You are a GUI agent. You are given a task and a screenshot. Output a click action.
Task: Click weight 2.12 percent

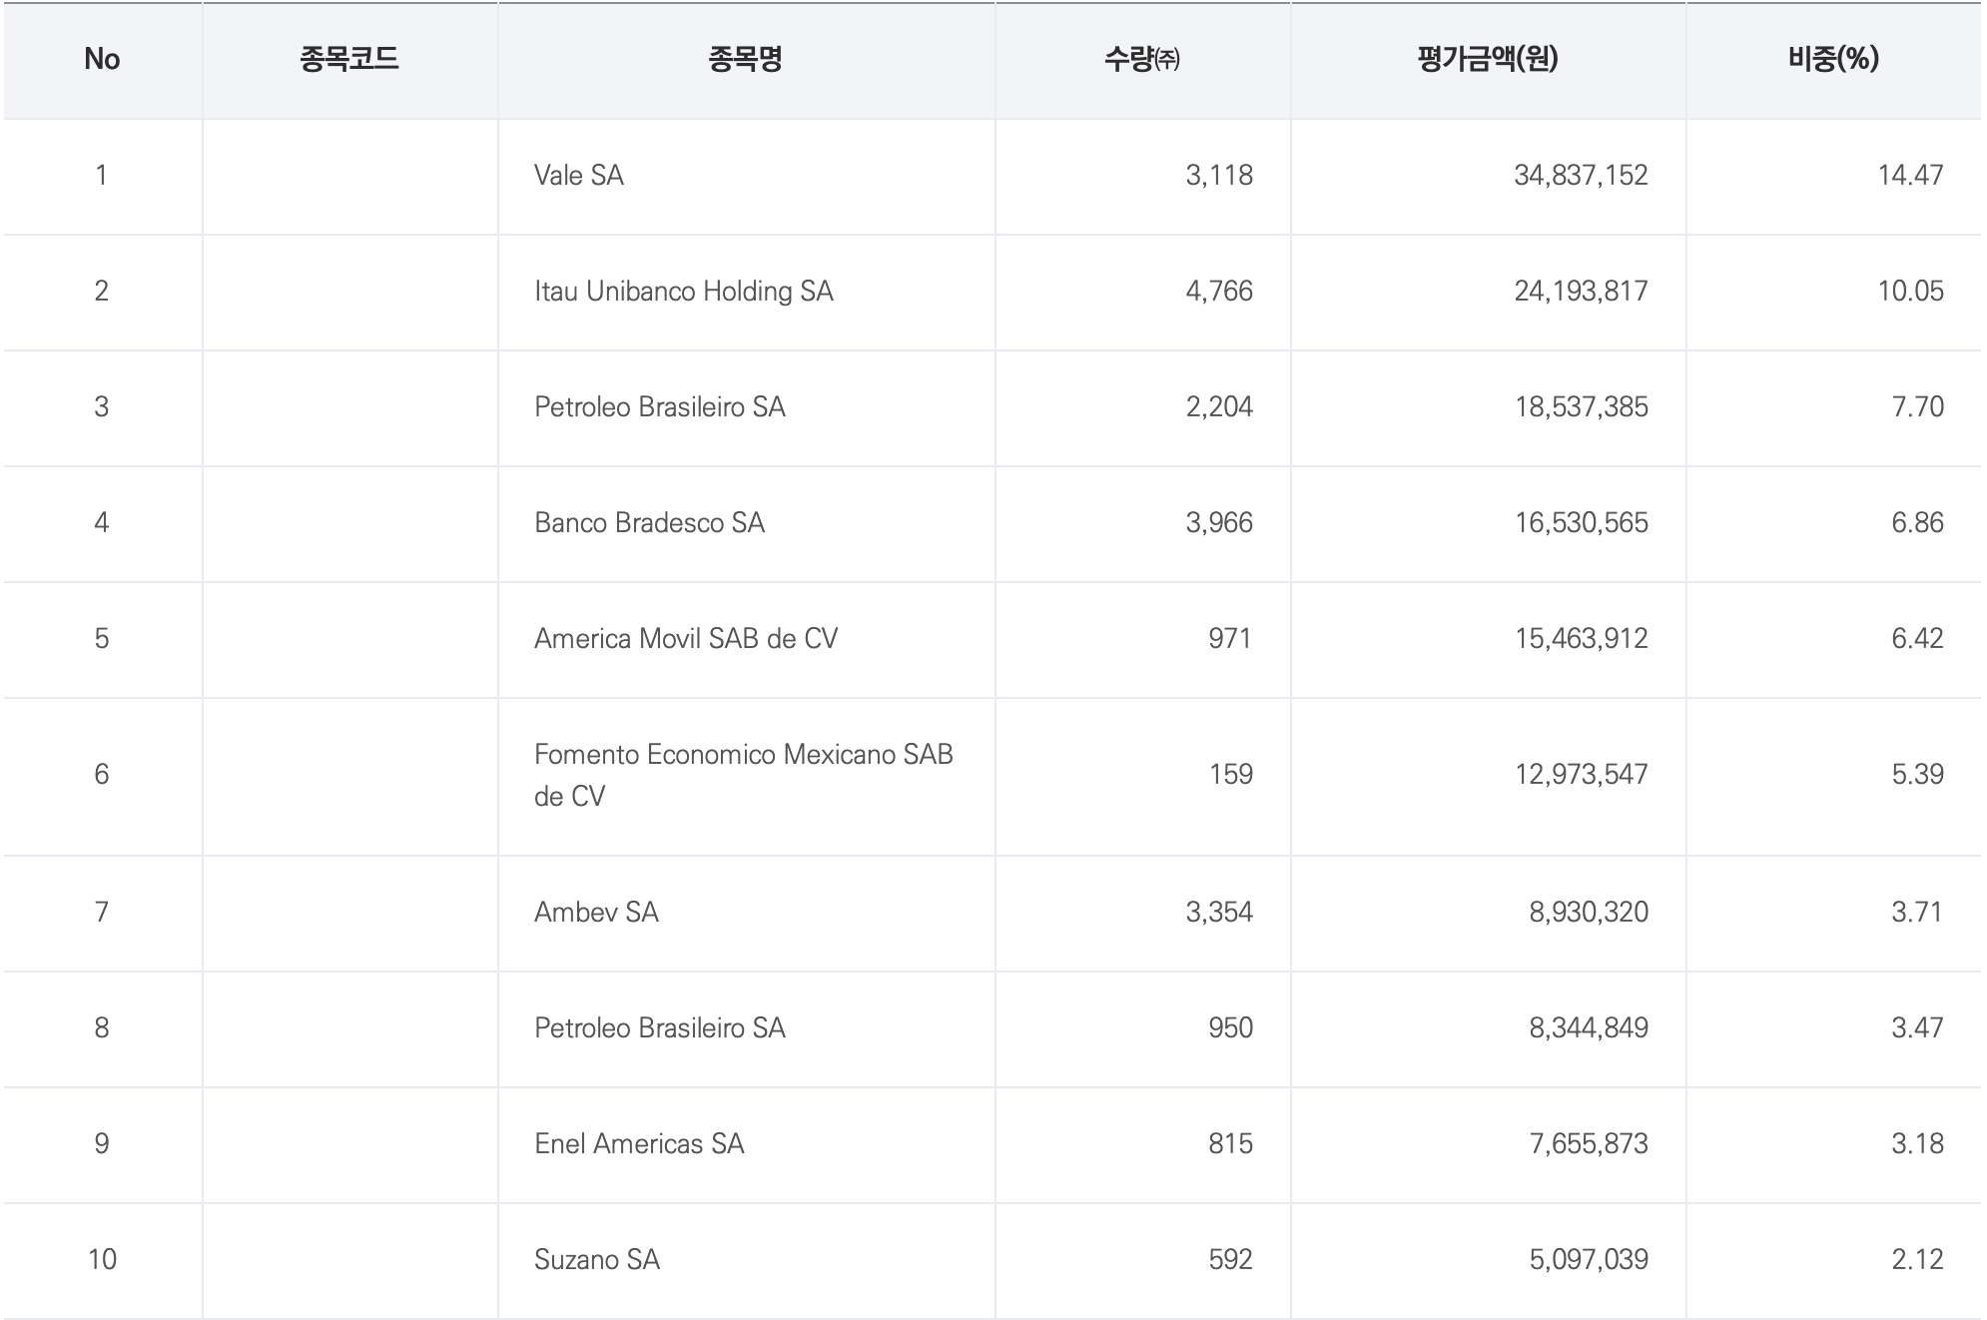coord(1917,1260)
